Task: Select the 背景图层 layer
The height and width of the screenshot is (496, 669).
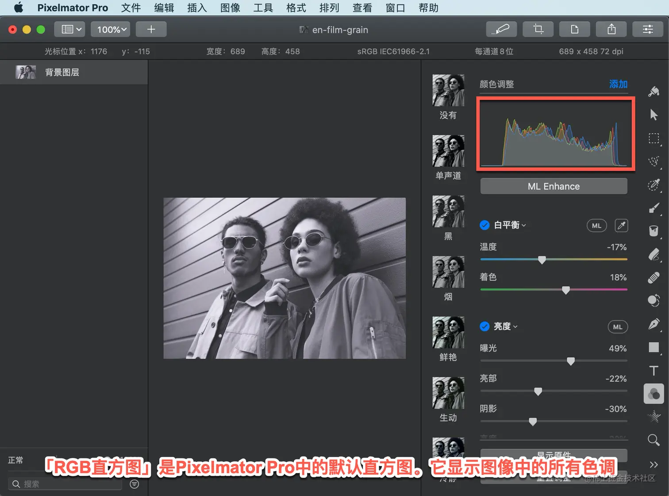Action: 74,72
